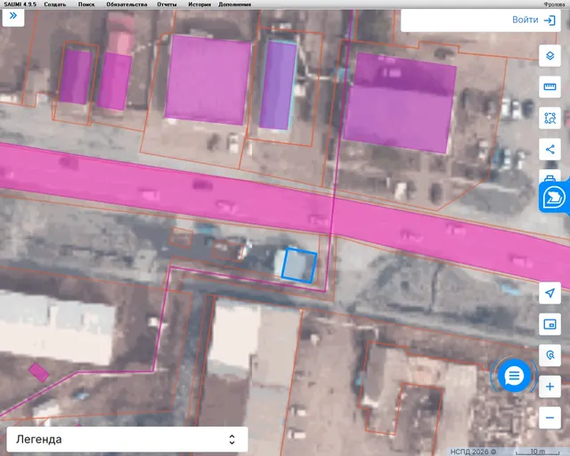The height and width of the screenshot is (456, 570).
Task: Open the map layers icon
Action: [550, 55]
